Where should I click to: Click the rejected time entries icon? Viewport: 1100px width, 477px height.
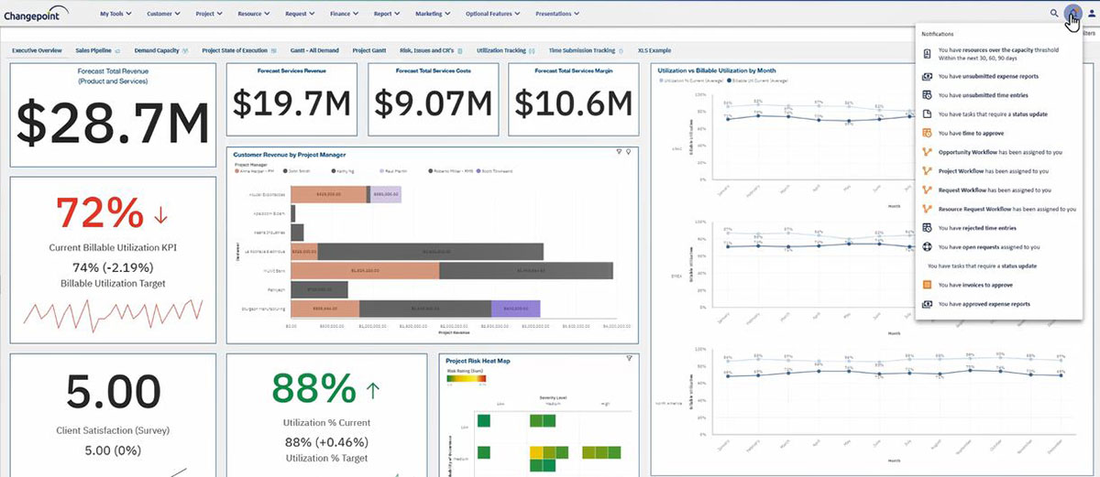coord(928,228)
